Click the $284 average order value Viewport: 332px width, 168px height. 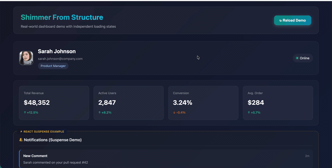tap(256, 102)
